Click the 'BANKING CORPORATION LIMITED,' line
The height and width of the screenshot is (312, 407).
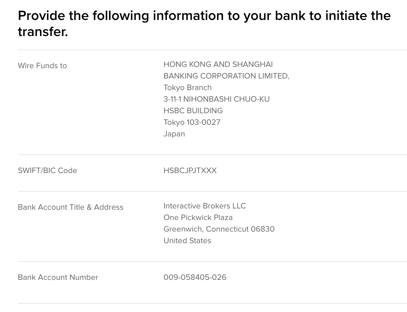pyautogui.click(x=226, y=76)
